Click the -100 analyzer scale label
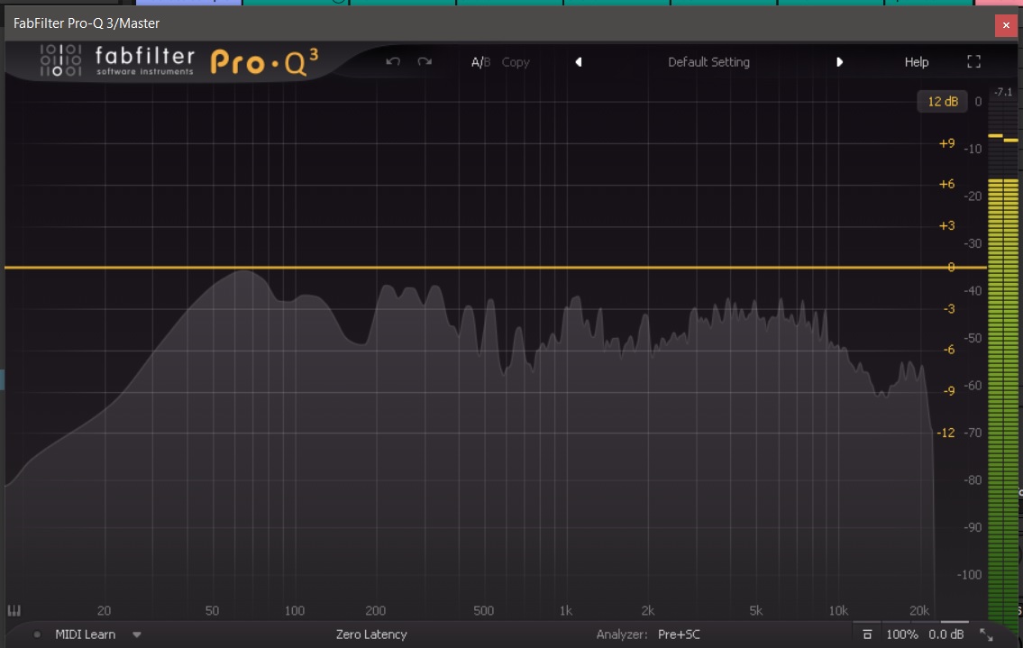The width and height of the screenshot is (1023, 648). [969, 575]
